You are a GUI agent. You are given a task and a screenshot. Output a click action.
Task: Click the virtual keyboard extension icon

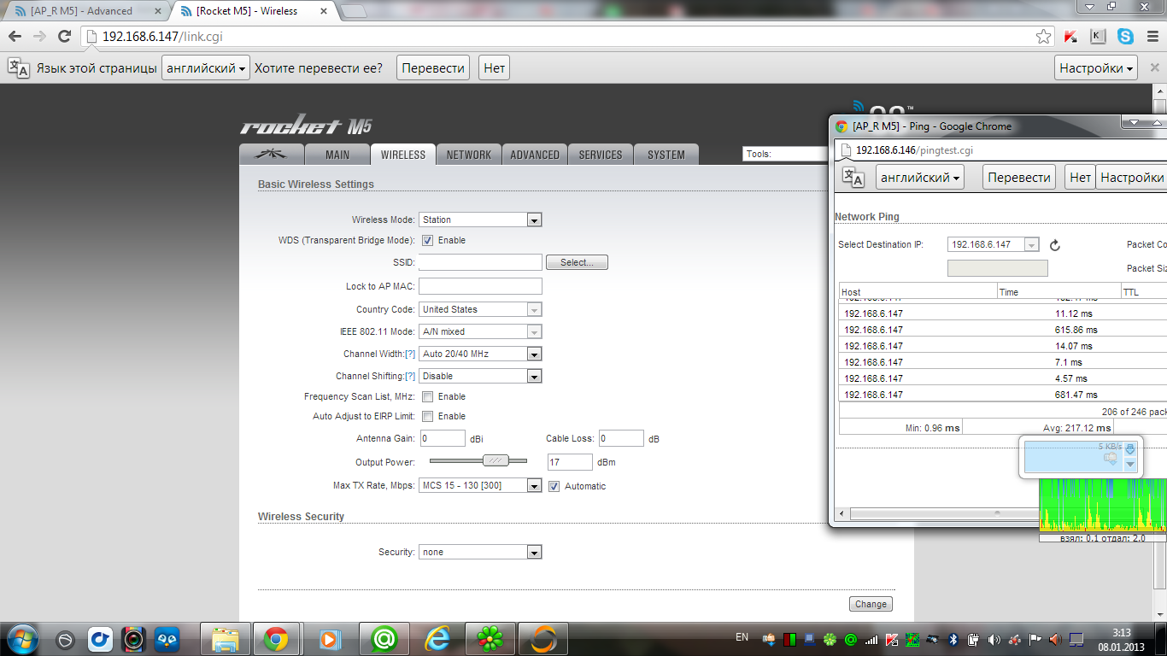coord(1098,37)
